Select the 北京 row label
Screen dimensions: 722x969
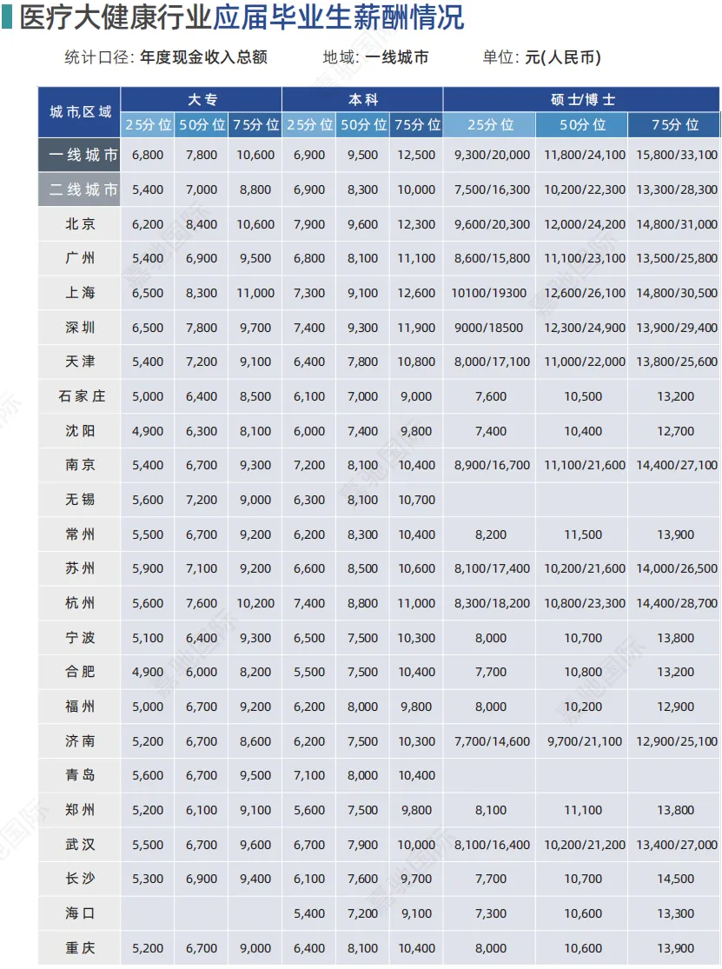click(80, 223)
